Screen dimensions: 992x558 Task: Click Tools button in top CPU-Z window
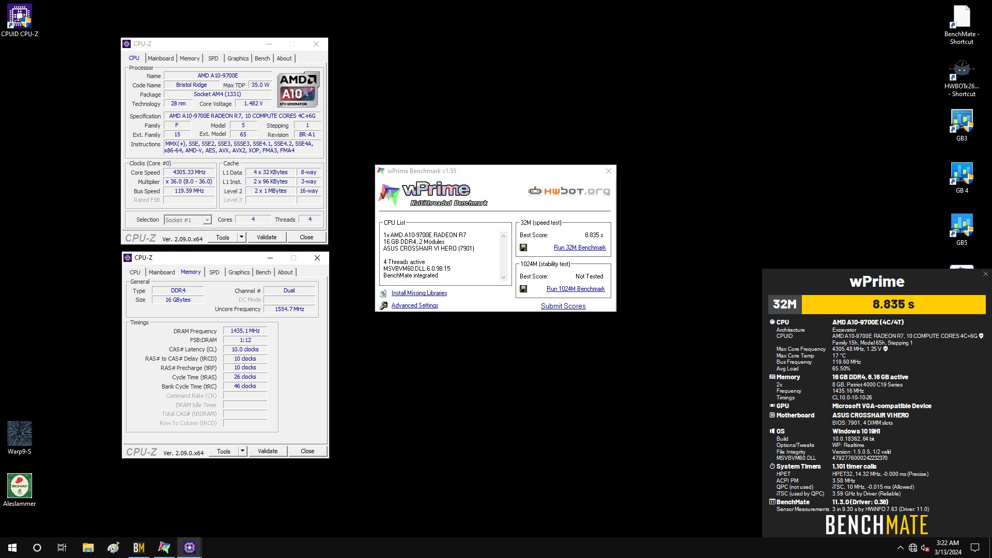223,237
